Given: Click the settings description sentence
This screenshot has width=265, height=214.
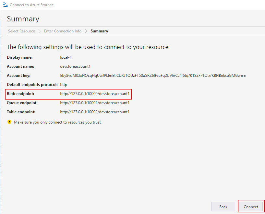Looking at the screenshot, I should click(88, 47).
